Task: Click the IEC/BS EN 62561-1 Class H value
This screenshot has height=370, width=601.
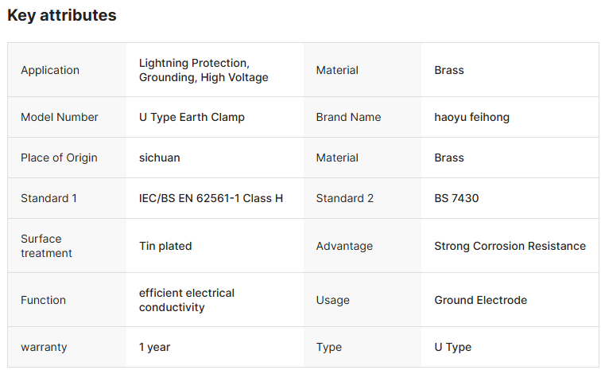Action: pos(211,198)
